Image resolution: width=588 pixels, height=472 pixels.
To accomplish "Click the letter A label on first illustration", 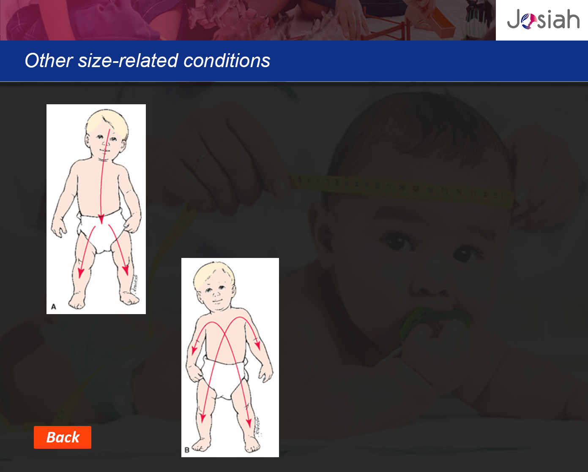I will tap(54, 307).
